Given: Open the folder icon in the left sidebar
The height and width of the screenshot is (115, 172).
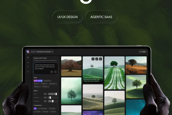Looking at the screenshot, I should click(x=28, y=72).
